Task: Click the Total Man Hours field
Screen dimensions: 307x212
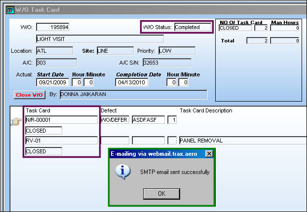Action: (285, 41)
